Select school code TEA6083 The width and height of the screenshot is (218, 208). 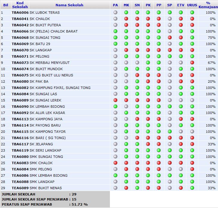click(20, 163)
